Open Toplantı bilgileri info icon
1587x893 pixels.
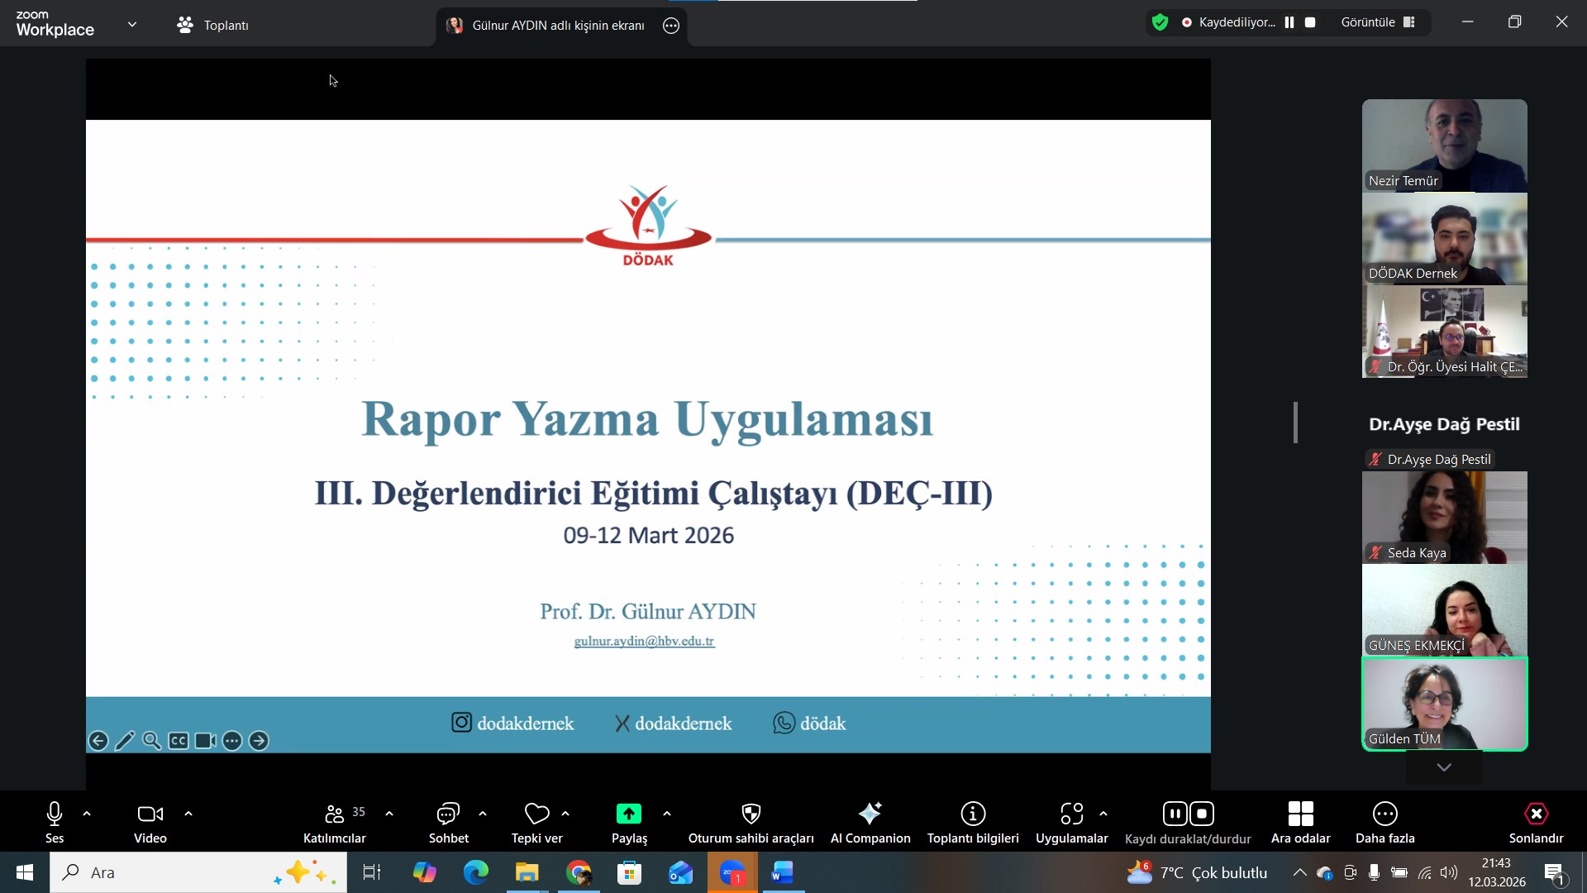973,814
